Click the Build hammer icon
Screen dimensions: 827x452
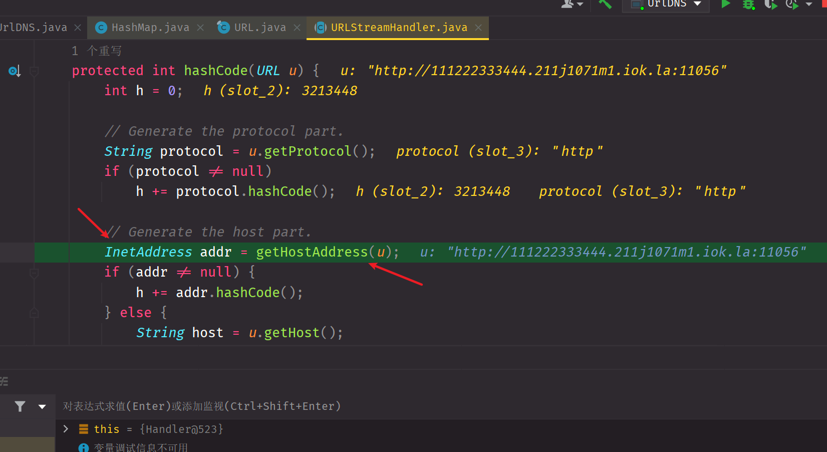coord(605,5)
